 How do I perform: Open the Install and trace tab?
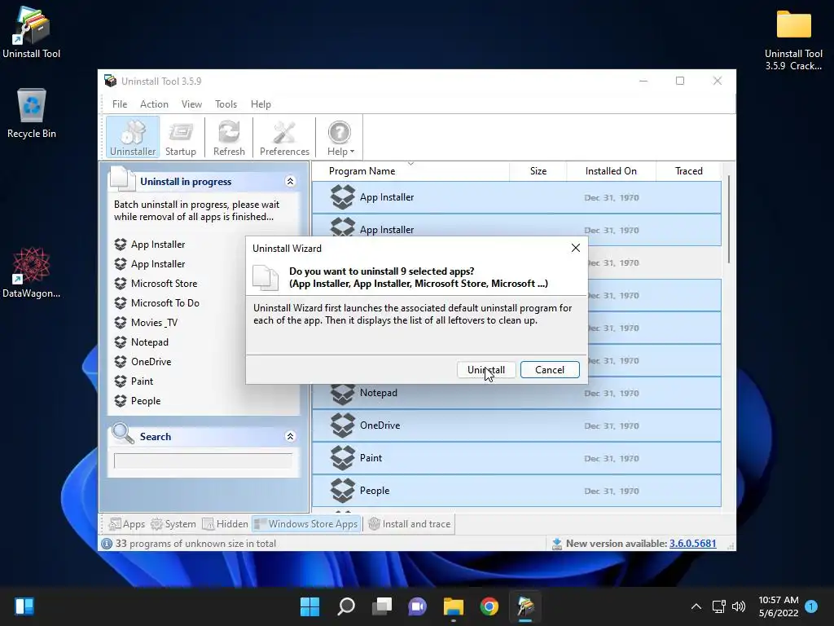pyautogui.click(x=409, y=524)
